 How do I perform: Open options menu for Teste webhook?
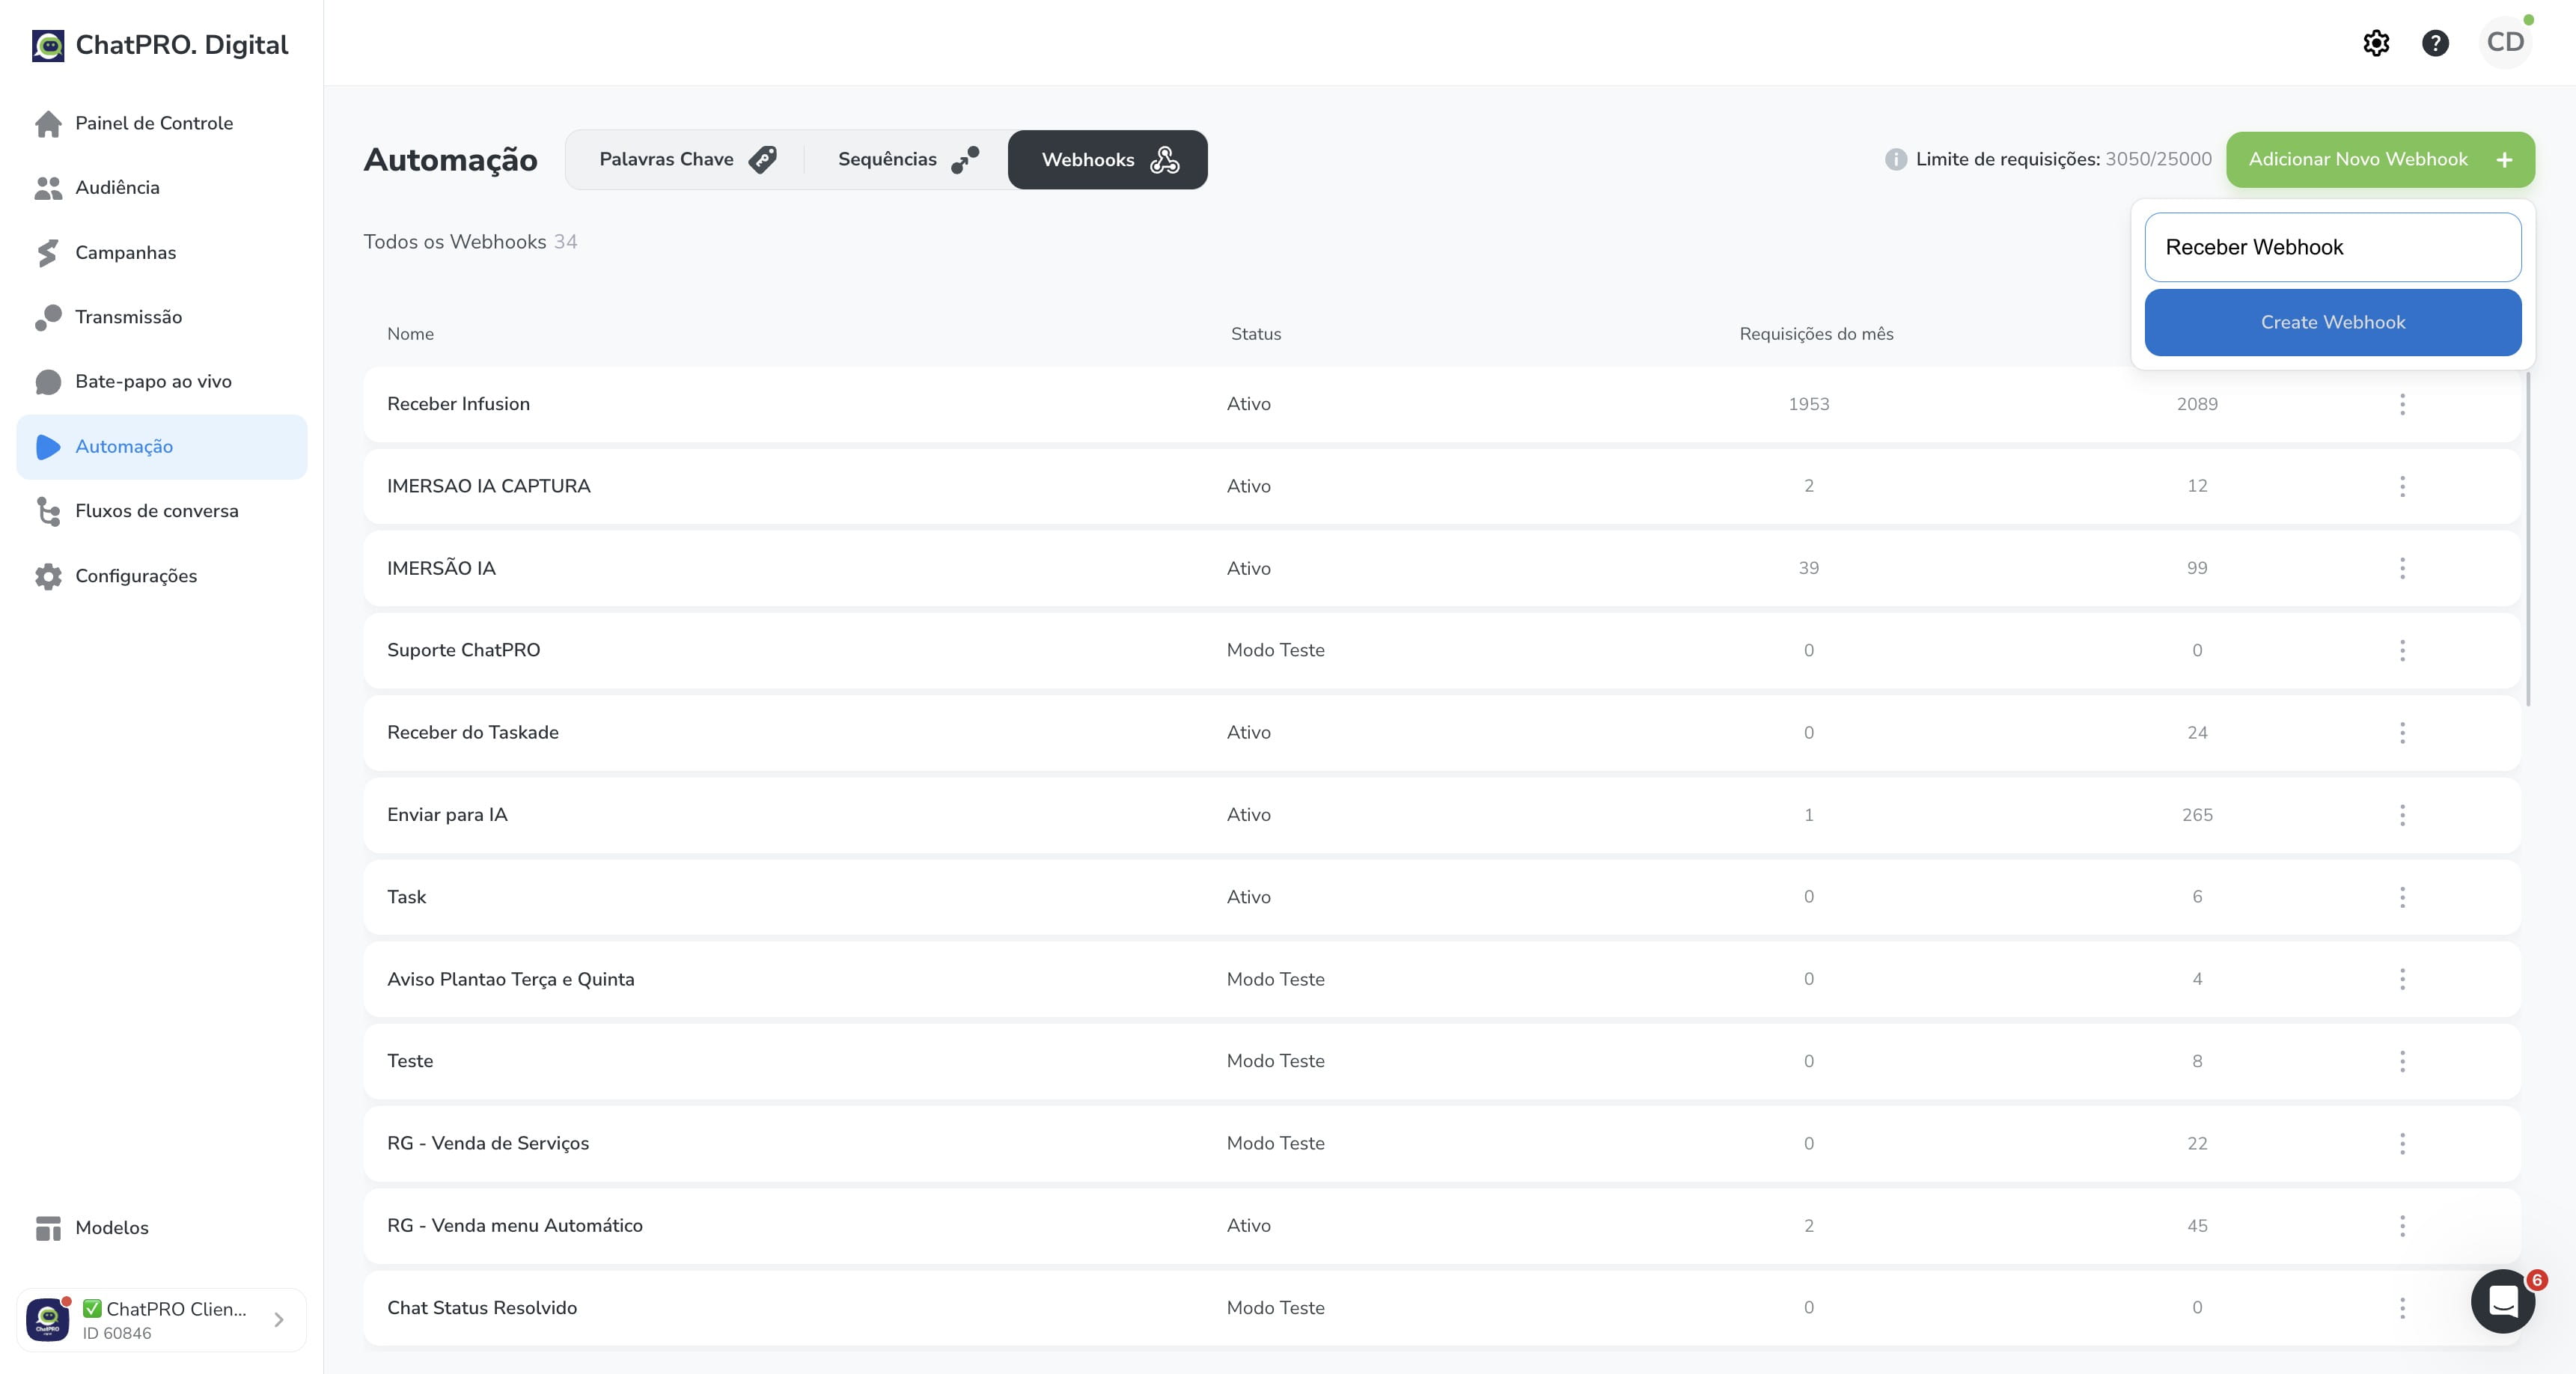[x=2402, y=1061]
